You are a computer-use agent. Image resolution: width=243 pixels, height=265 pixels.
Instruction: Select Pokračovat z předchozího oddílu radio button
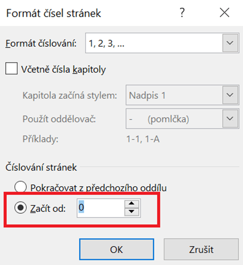(20, 188)
